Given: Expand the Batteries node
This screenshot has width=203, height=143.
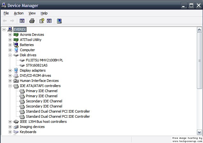Looking at the screenshot, I should click(10, 45).
